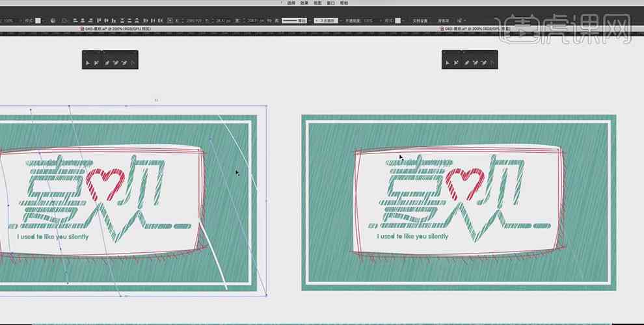Click the transform reference point icon

coord(170,21)
